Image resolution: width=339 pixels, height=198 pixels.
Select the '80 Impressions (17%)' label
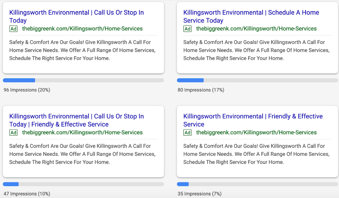(201, 90)
